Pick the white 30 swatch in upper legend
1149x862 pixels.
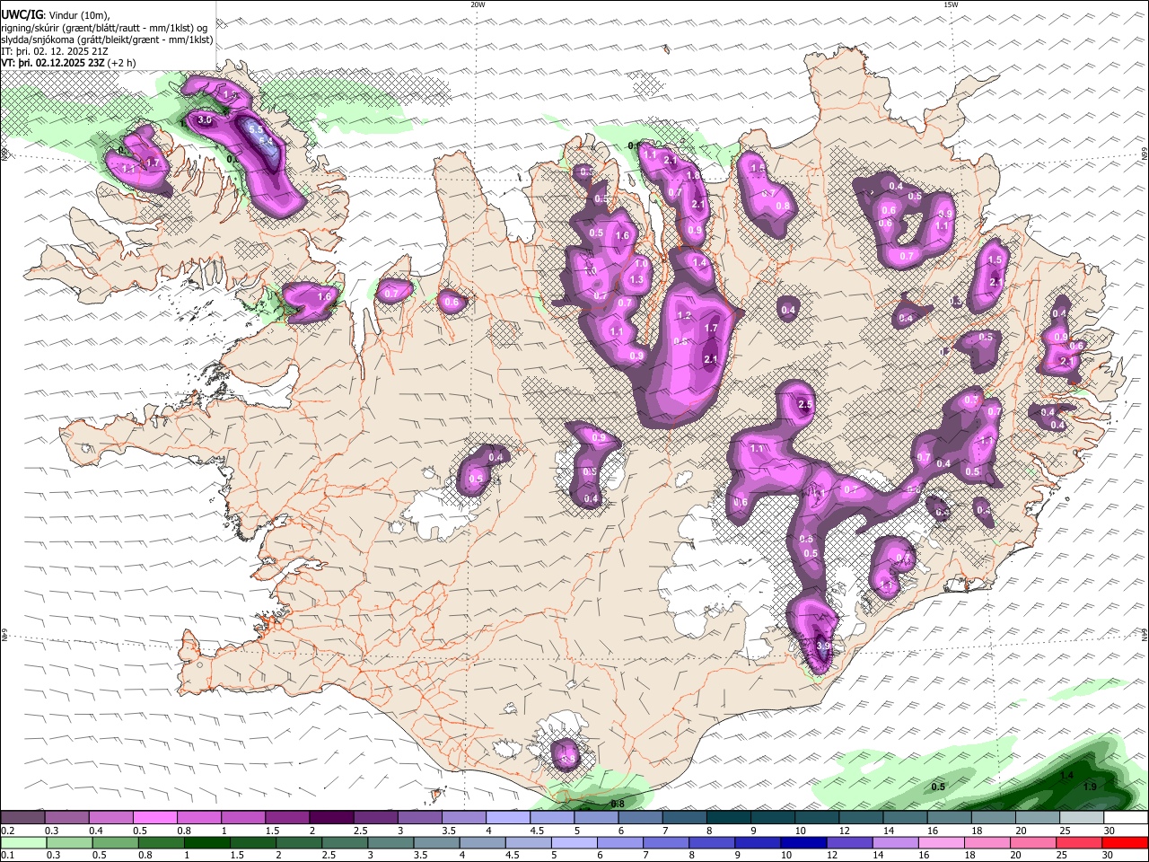[1125, 817]
